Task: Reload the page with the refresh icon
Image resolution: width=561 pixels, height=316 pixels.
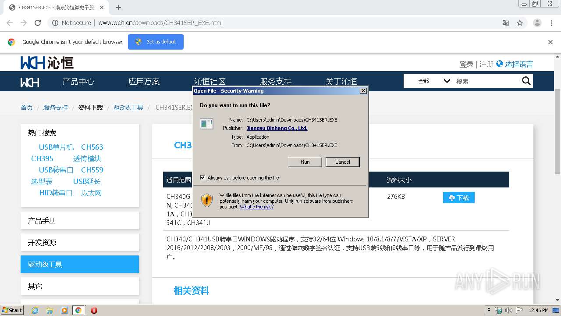Action: 38,23
